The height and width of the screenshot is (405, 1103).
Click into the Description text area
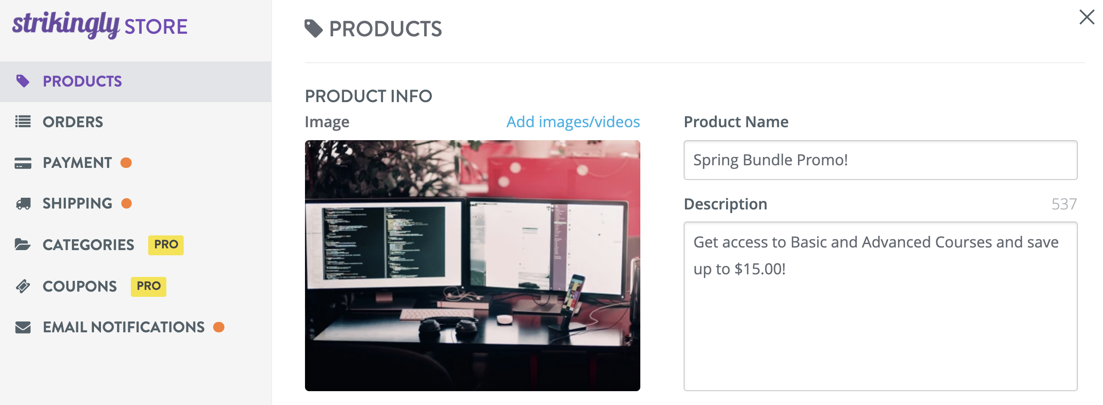[x=880, y=306]
